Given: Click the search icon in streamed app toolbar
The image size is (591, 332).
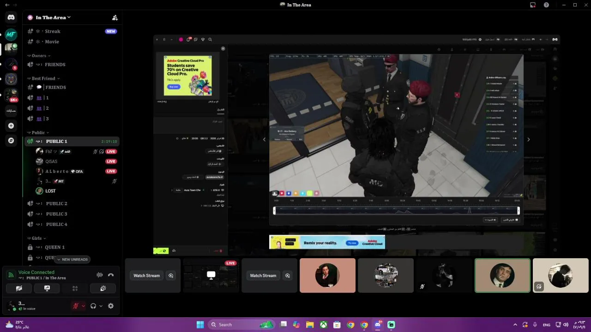Looking at the screenshot, I should (210, 40).
